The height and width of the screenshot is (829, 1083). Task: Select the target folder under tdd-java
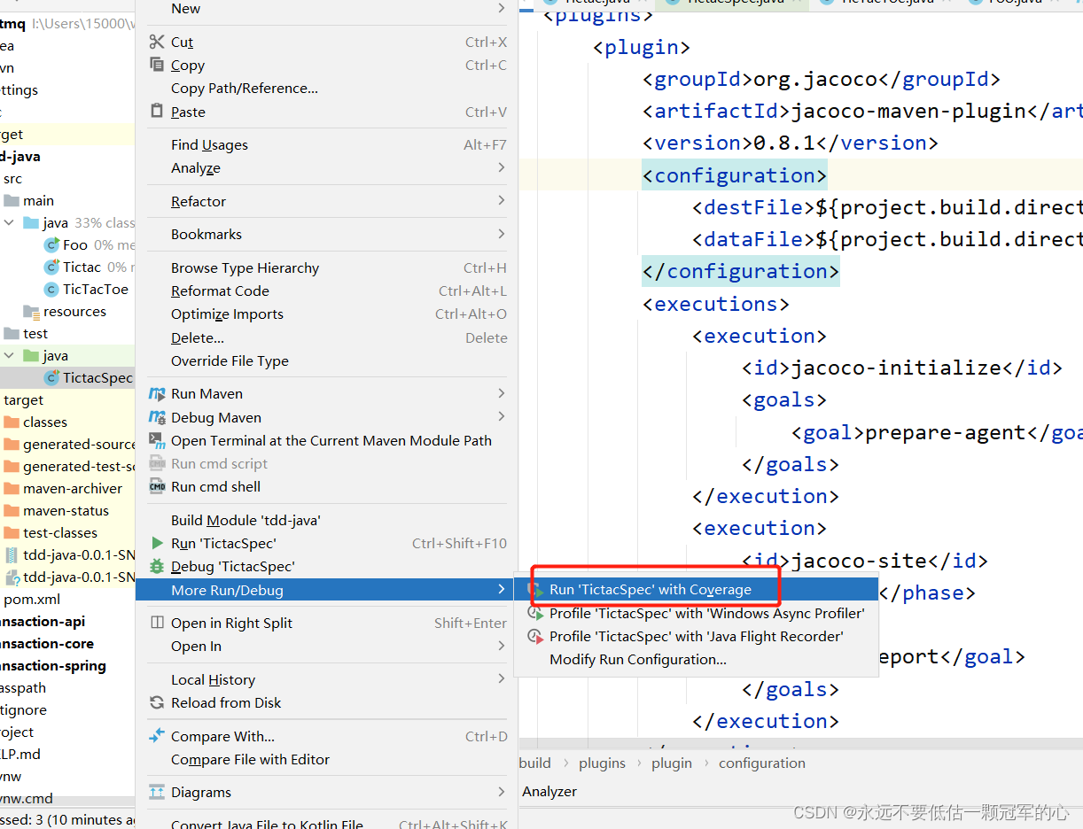tap(67, 399)
